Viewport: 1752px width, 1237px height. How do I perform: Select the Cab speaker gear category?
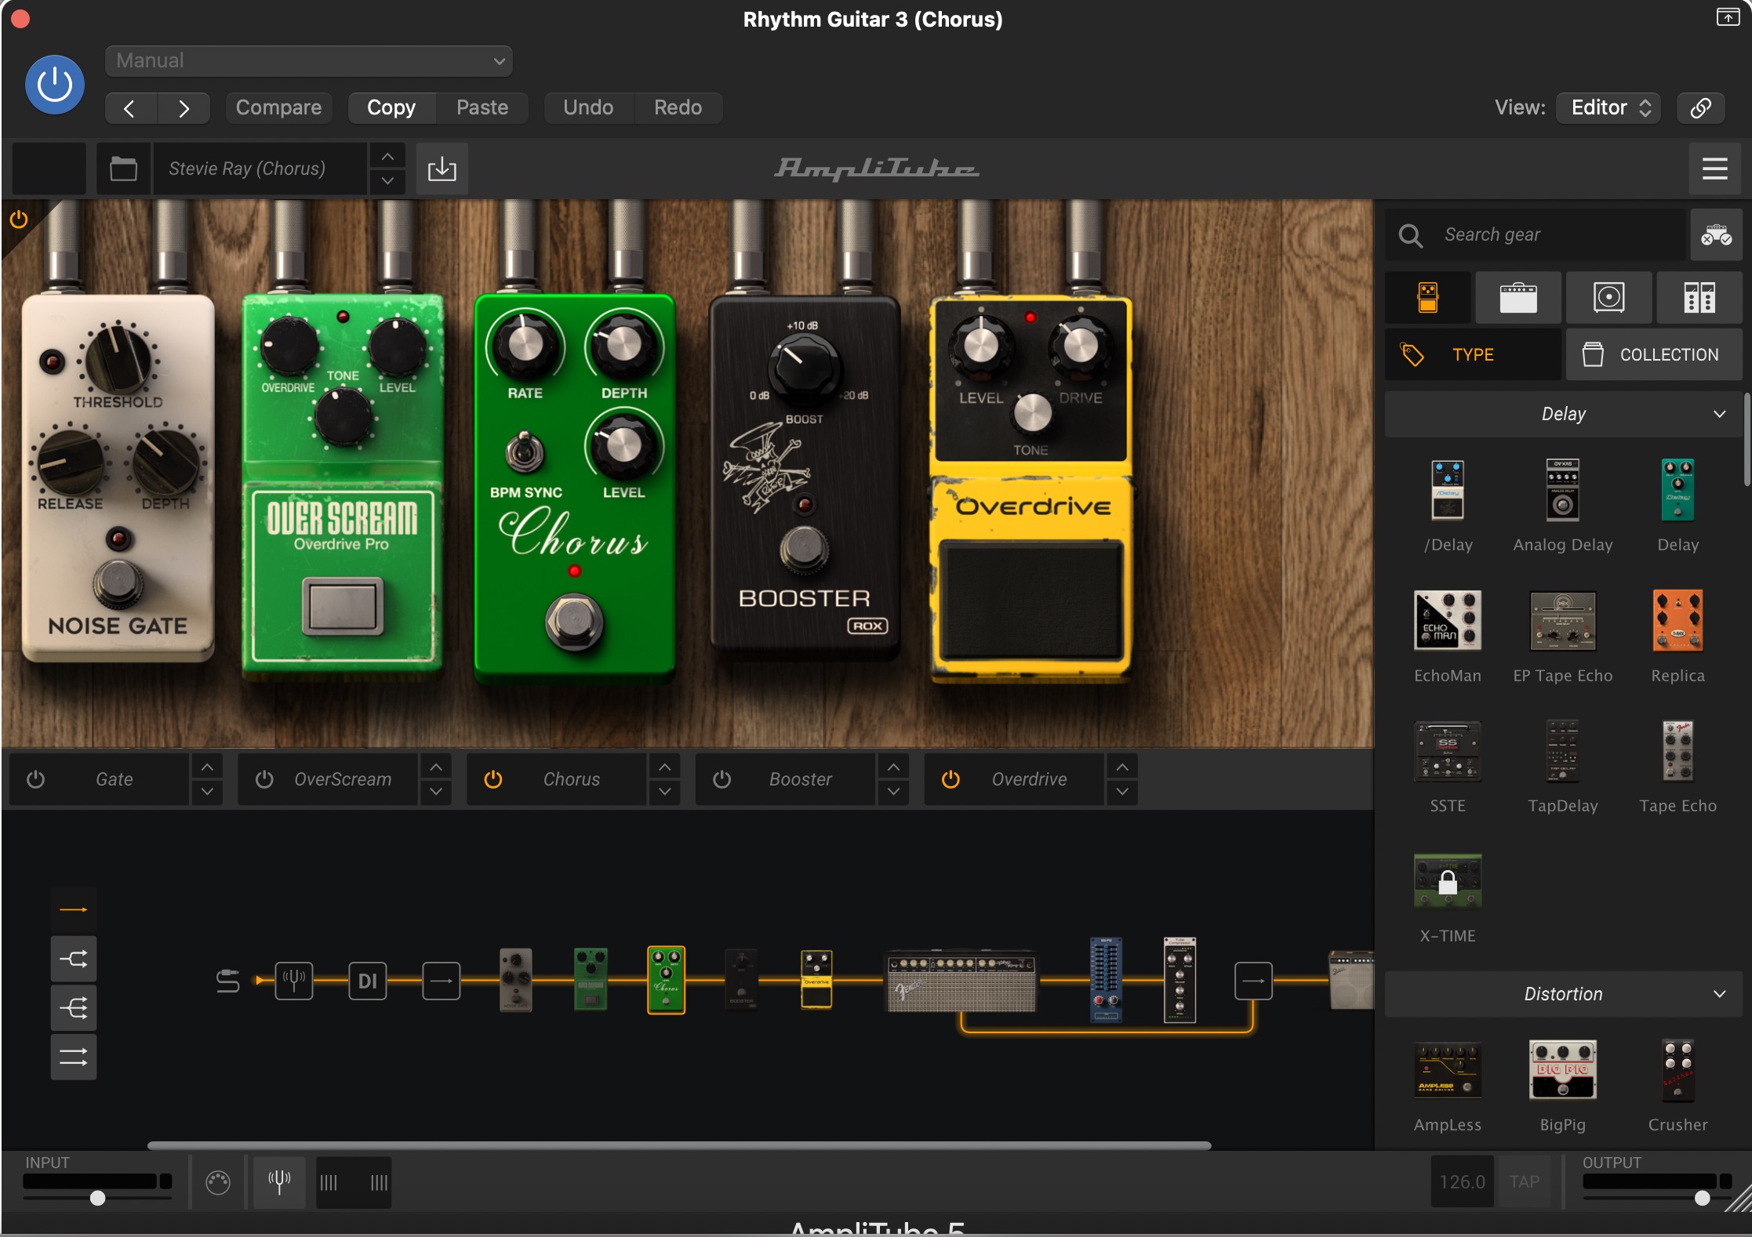click(x=1608, y=298)
